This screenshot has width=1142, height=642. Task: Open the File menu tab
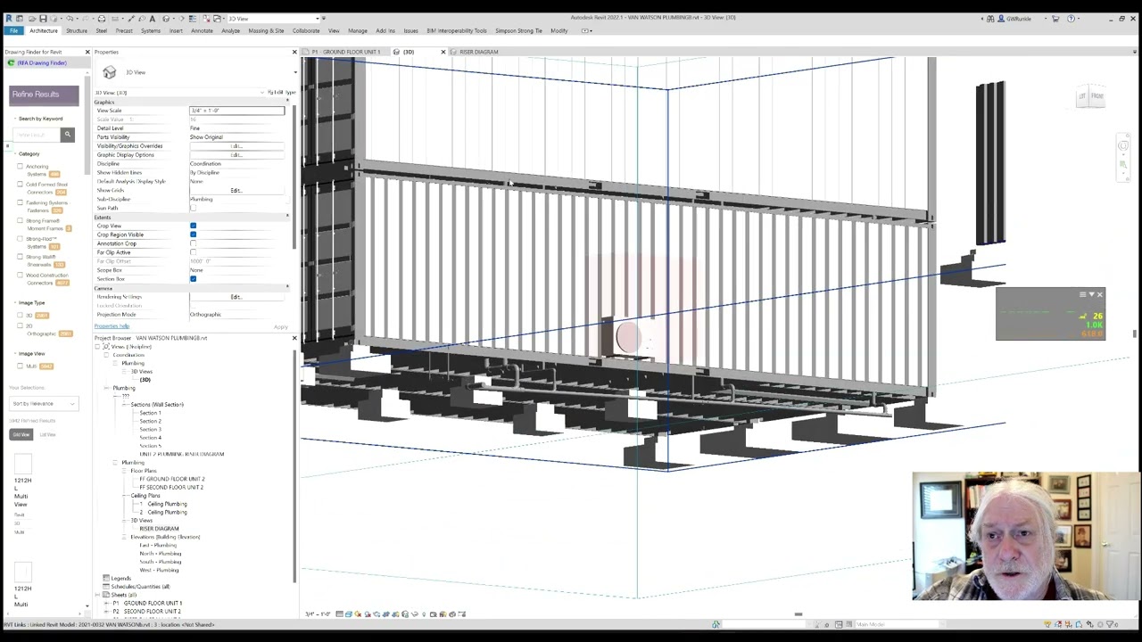pyautogui.click(x=13, y=30)
